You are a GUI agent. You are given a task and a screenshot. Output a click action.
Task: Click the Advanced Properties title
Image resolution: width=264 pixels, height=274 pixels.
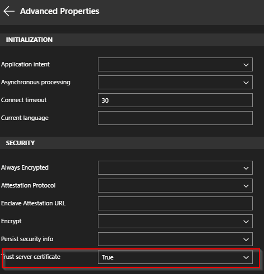60,11
